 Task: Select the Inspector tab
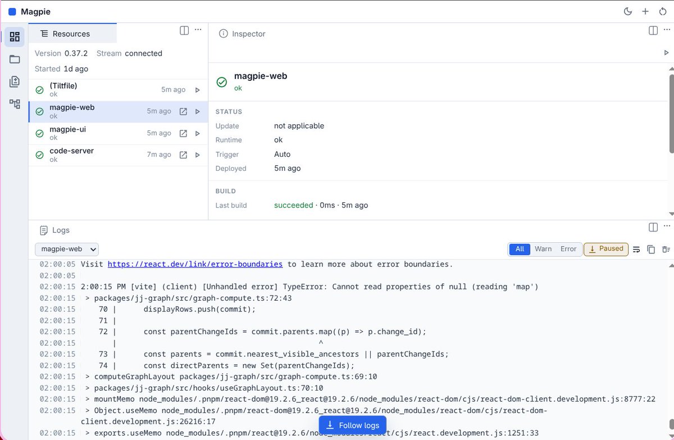242,34
